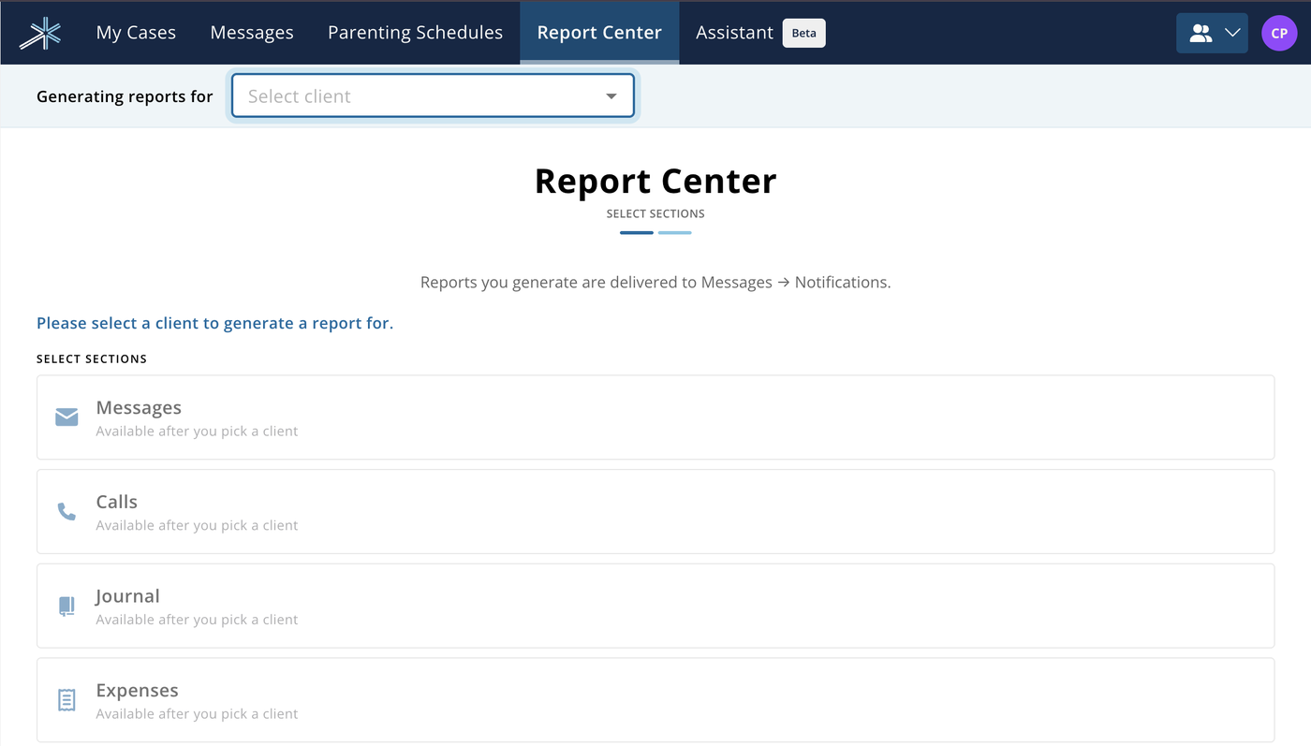The width and height of the screenshot is (1311, 746).
Task: Go to My Cases tab
Action: tap(136, 33)
